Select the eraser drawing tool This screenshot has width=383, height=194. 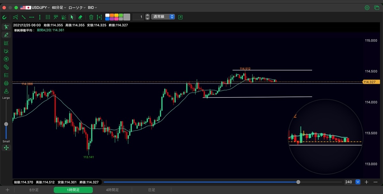[80, 17]
